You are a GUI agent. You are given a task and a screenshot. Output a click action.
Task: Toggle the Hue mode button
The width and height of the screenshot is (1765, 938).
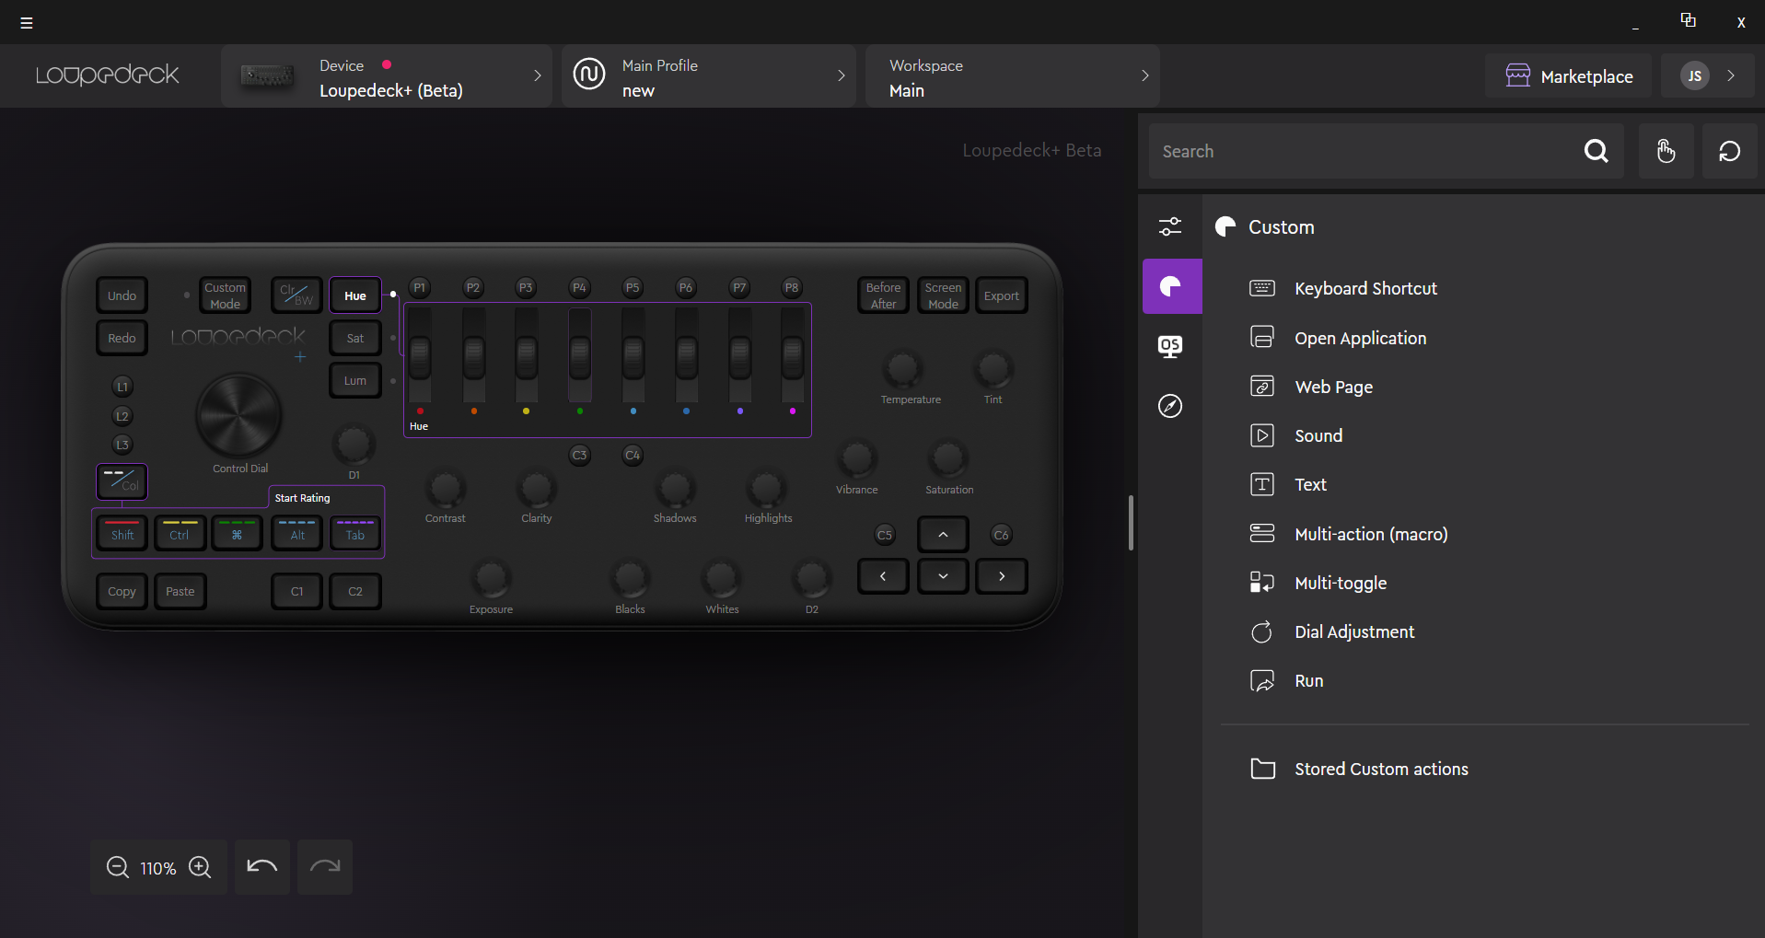pyautogui.click(x=355, y=295)
